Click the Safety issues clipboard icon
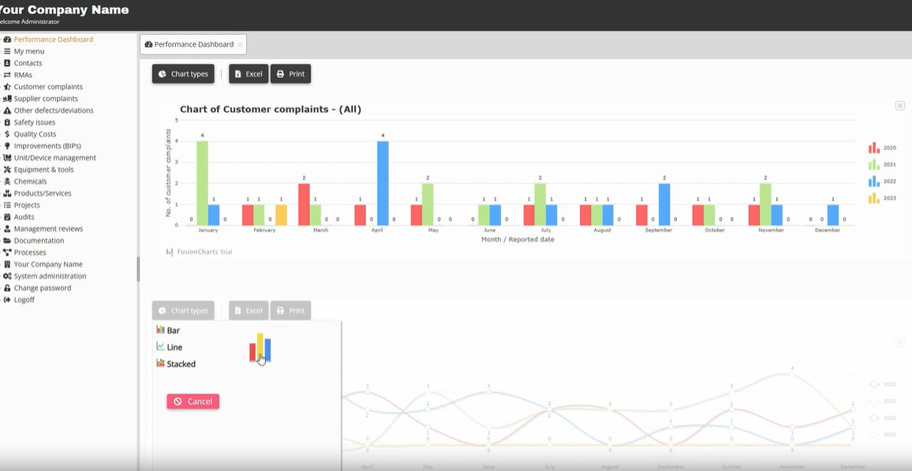This screenshot has width=912, height=471. pyautogui.click(x=7, y=122)
